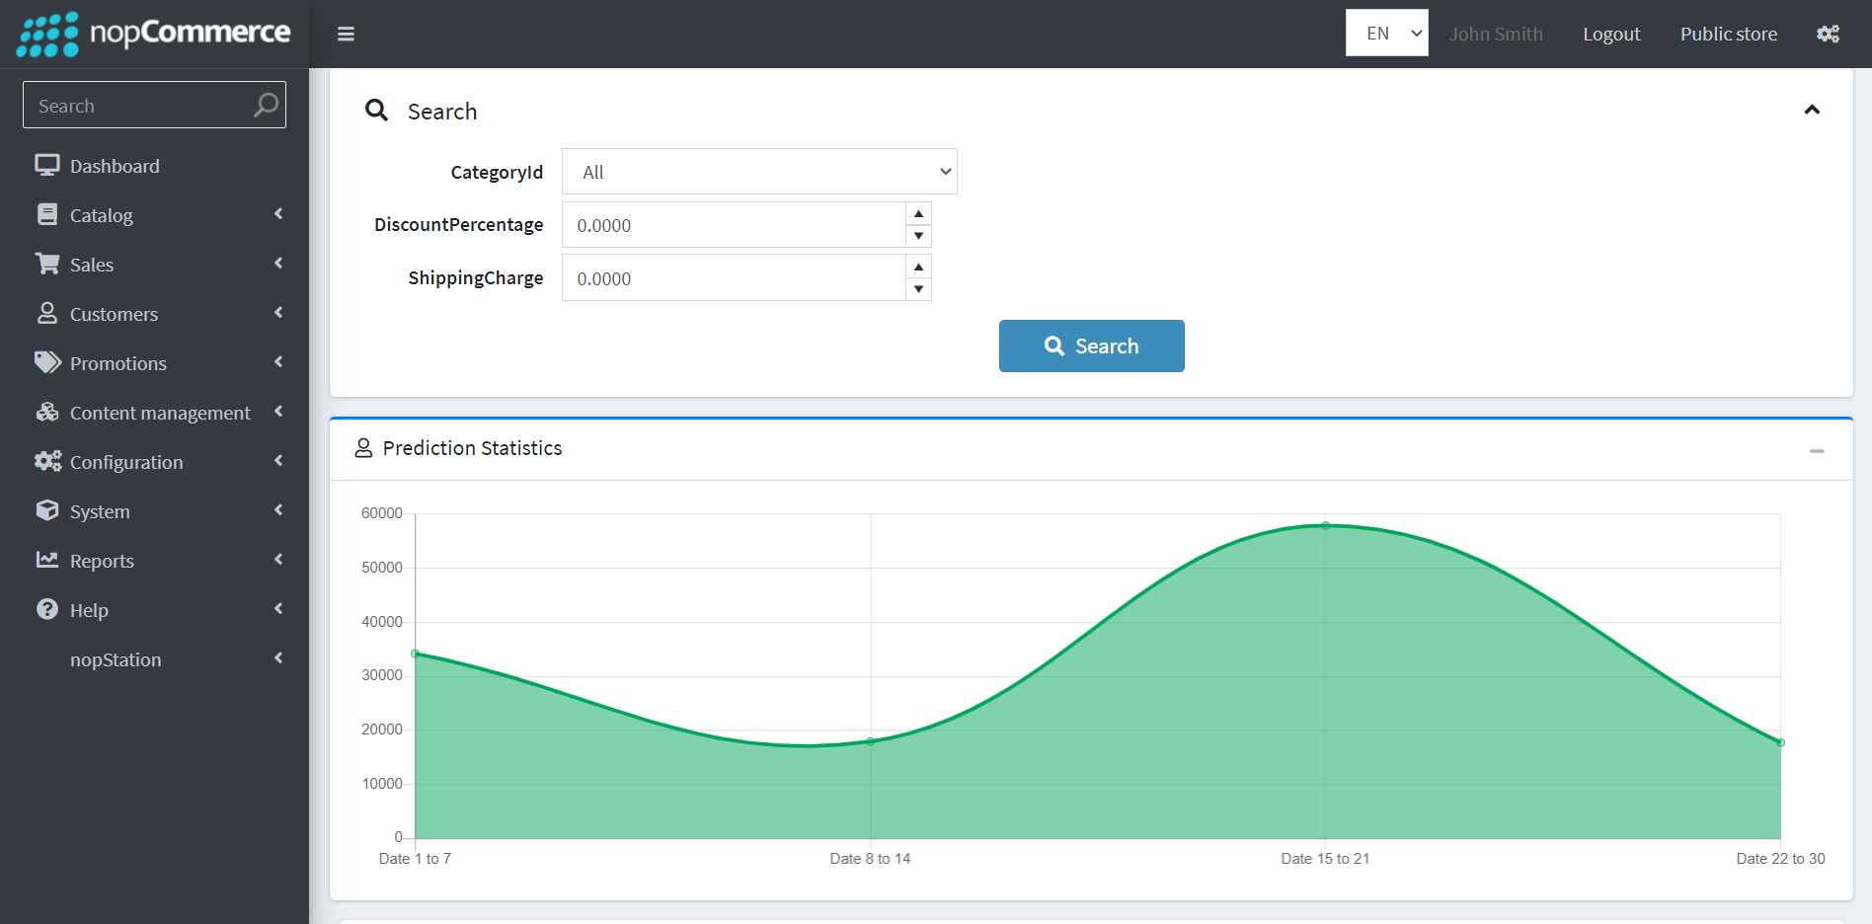
Task: Expand the Configuration menu arrow
Action: [278, 461]
